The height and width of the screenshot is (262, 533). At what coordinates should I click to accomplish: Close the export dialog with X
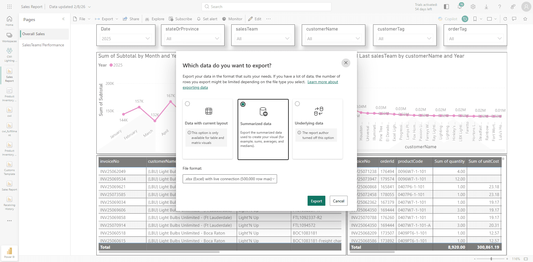coord(346,63)
